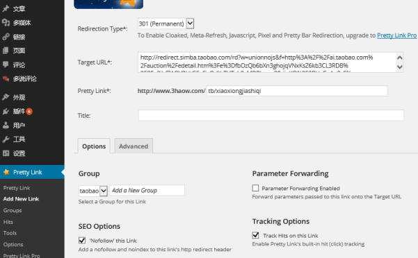
Task: Enable Parameter Forwarding checkbox
Action: (255, 188)
